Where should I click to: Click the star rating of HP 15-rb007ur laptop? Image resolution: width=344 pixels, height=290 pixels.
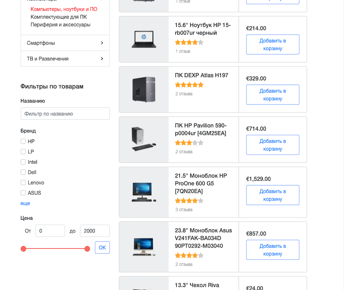click(x=189, y=42)
